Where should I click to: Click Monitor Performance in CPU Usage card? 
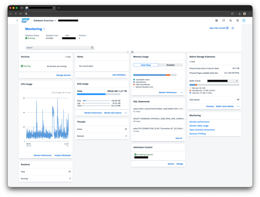(43, 155)
